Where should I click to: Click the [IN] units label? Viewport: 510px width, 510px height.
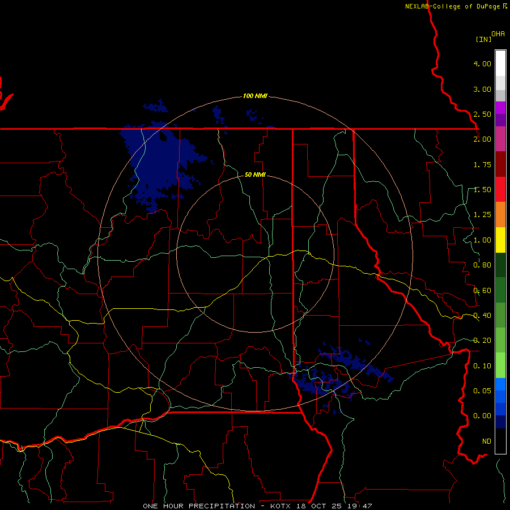(483, 39)
